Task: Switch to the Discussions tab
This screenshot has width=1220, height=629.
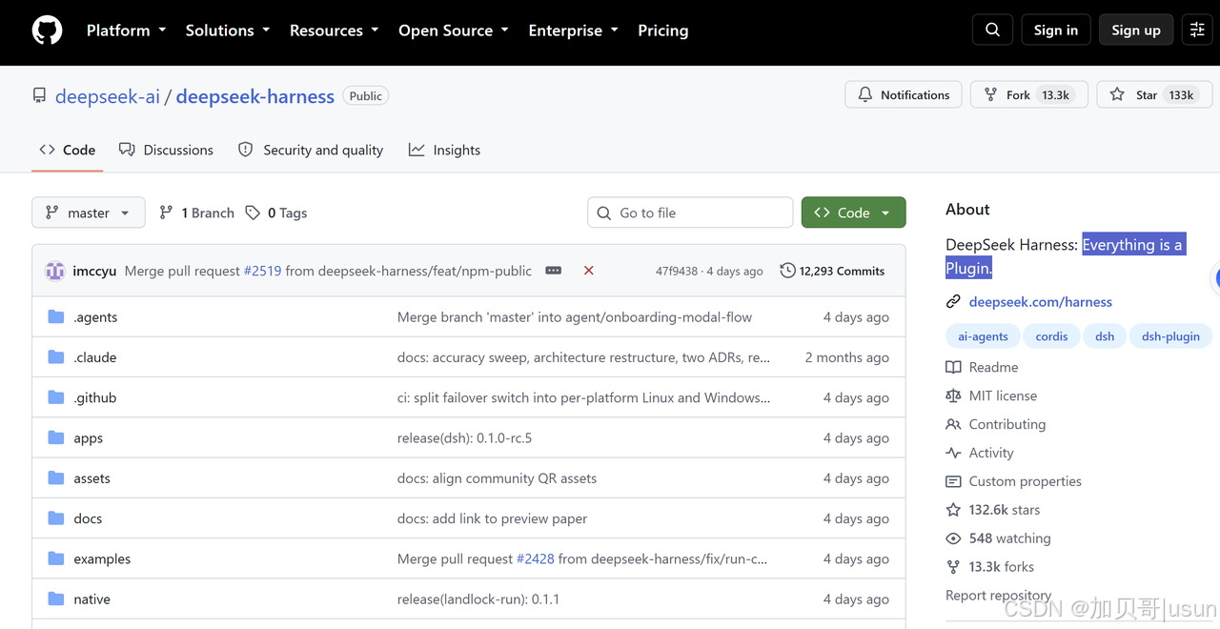Action: (166, 150)
